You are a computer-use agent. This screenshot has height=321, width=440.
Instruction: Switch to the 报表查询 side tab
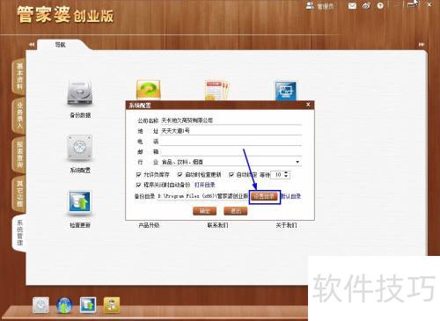click(19, 155)
